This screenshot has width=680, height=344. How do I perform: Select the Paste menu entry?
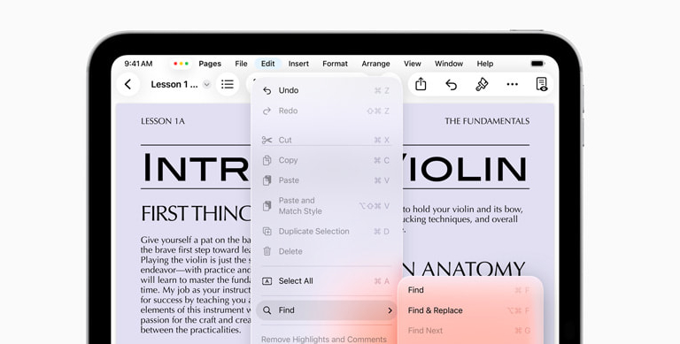(x=326, y=180)
